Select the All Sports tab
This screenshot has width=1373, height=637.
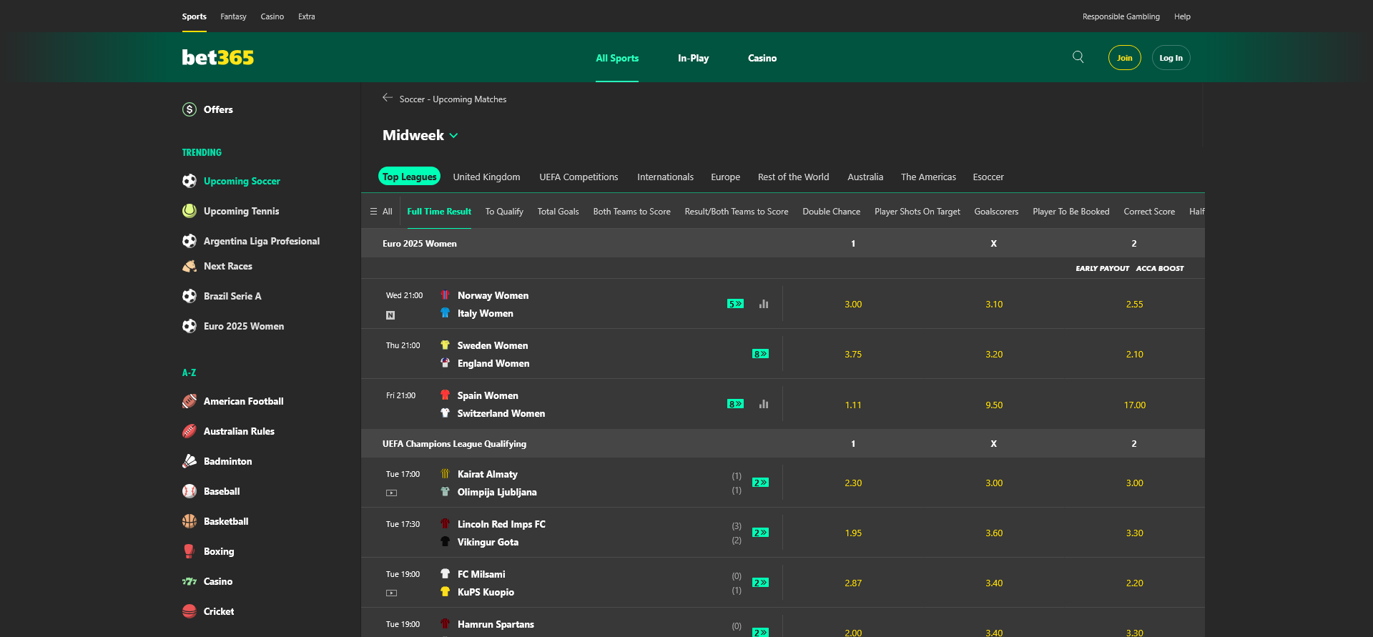click(x=617, y=58)
